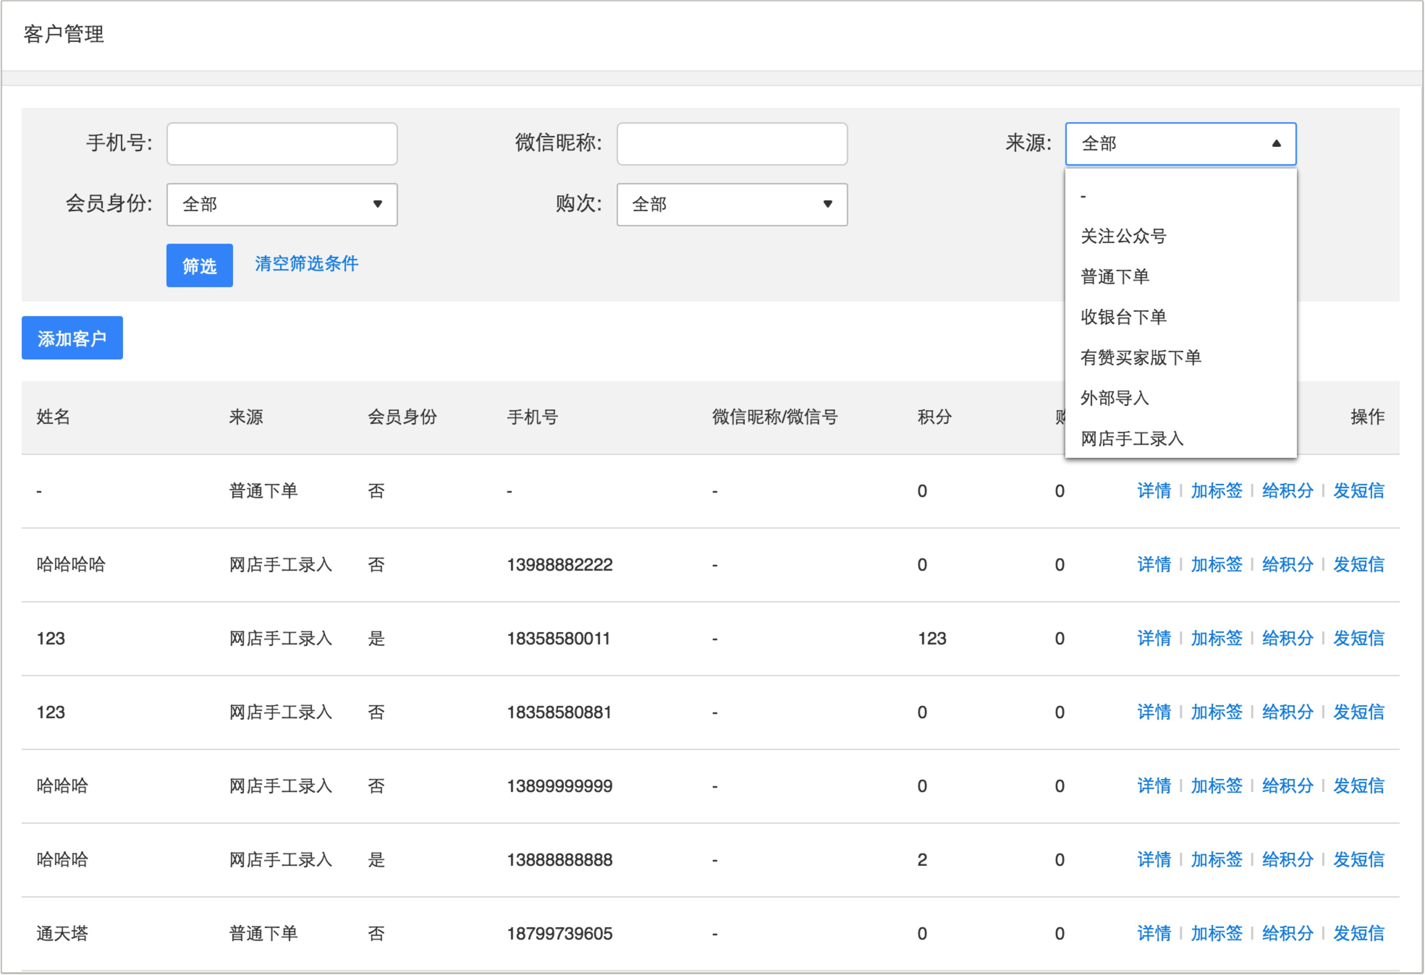Screen dimensions: 1425x975
Task: Click the 微信昵称 input field
Action: click(731, 144)
